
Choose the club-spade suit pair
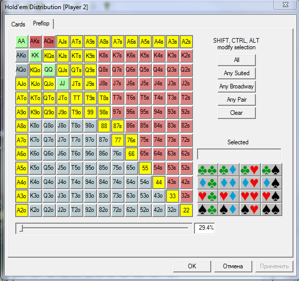click(272, 170)
